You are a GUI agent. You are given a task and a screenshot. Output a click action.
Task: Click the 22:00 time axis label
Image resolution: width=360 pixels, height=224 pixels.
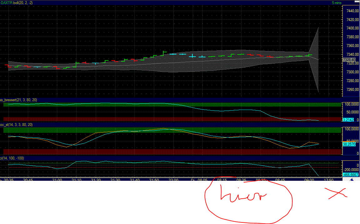pyautogui.click(x=174, y=180)
